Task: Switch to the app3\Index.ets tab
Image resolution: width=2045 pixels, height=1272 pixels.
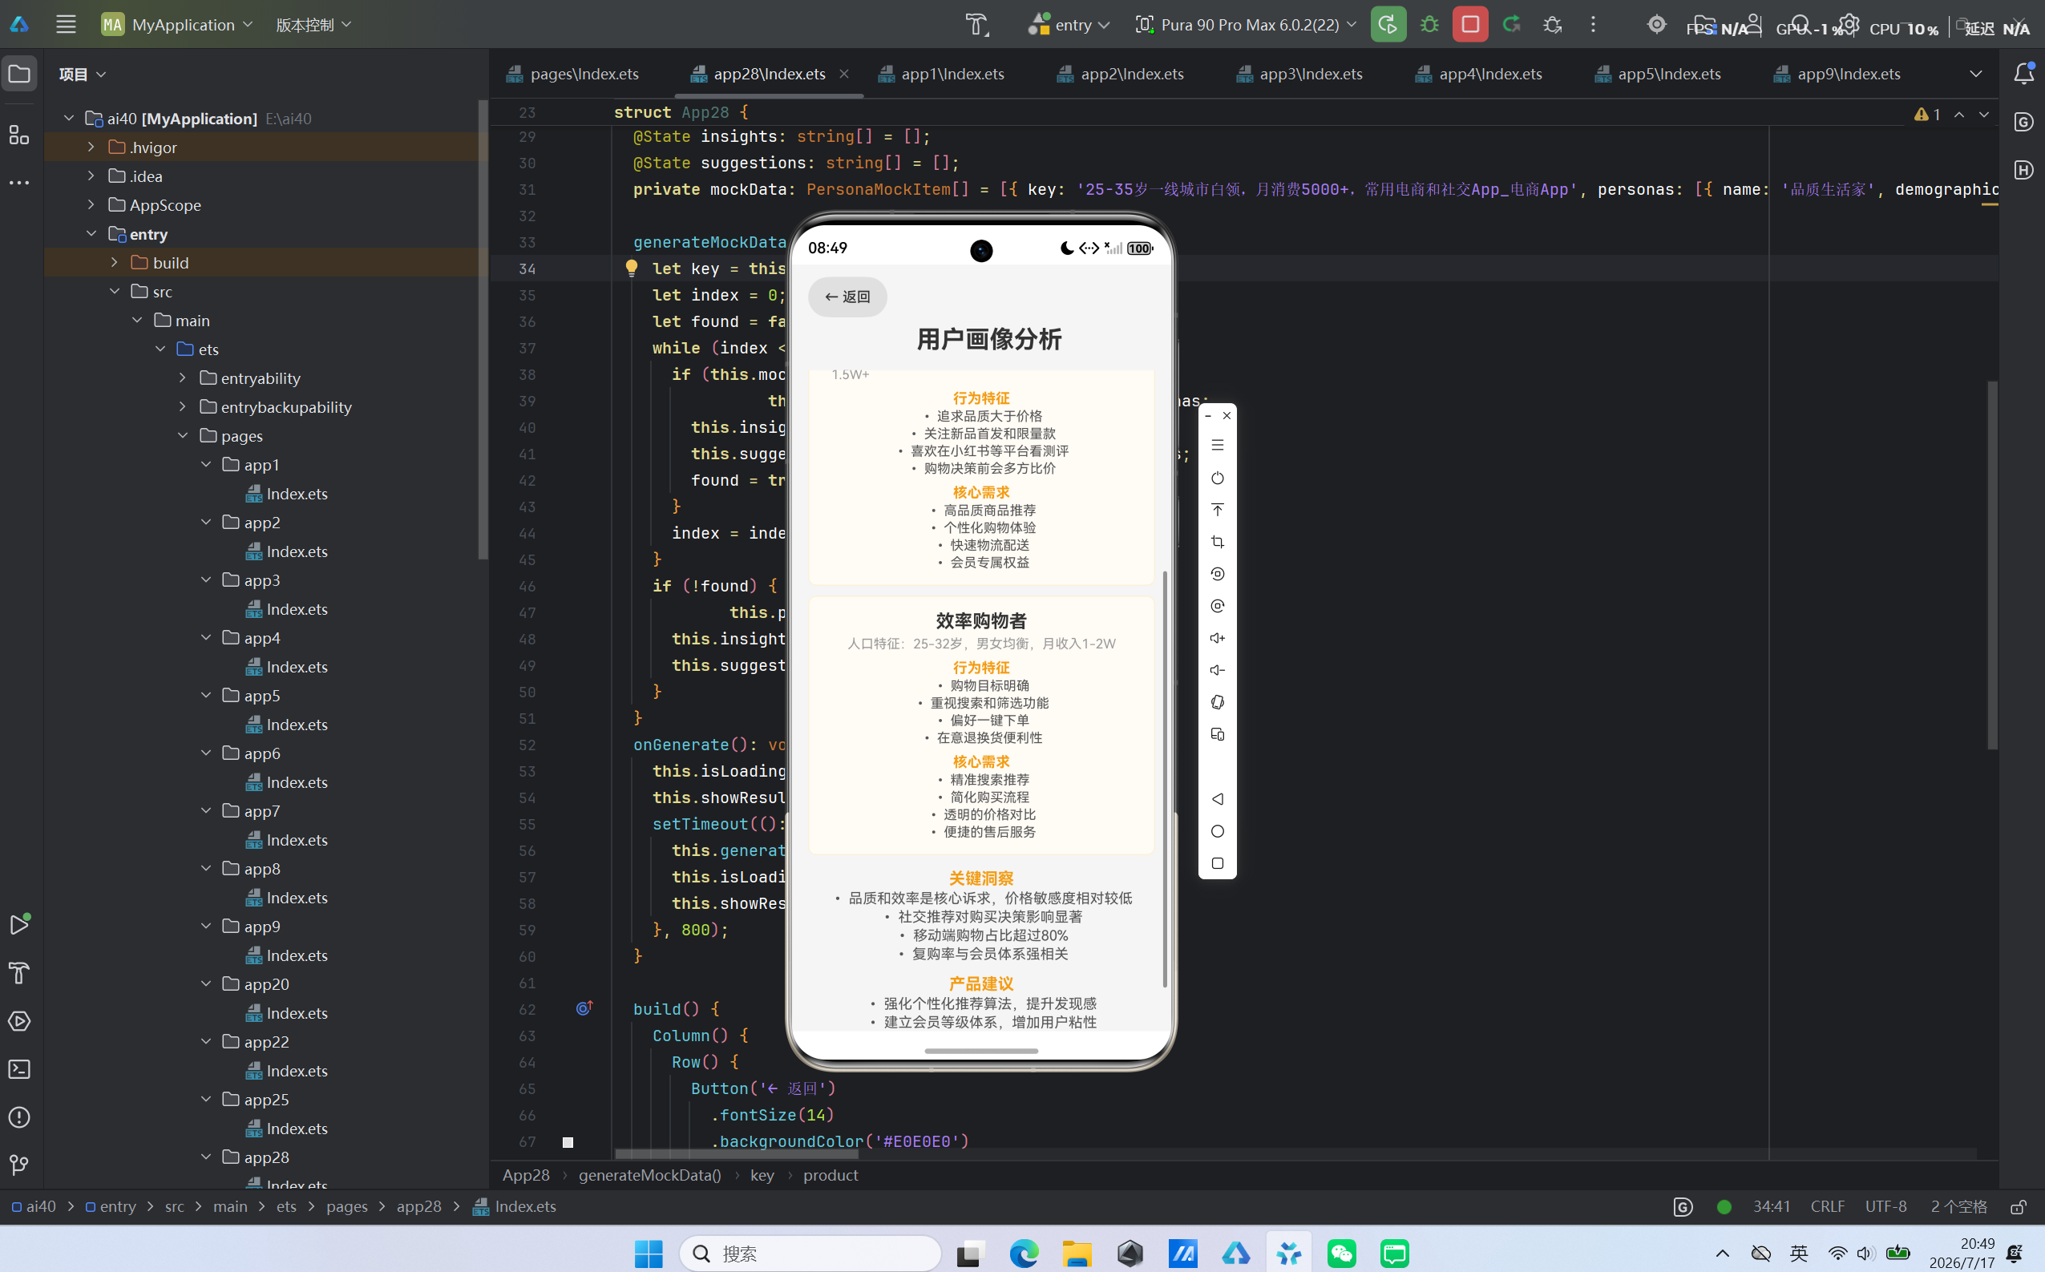Action: 1299,74
